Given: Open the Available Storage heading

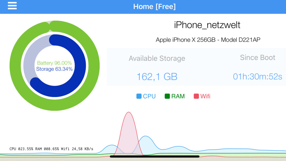Looking at the screenshot, I should point(157,58).
